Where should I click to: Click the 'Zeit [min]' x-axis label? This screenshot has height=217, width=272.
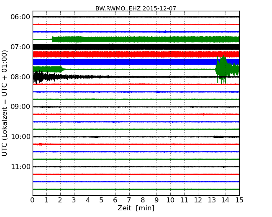[136, 208]
